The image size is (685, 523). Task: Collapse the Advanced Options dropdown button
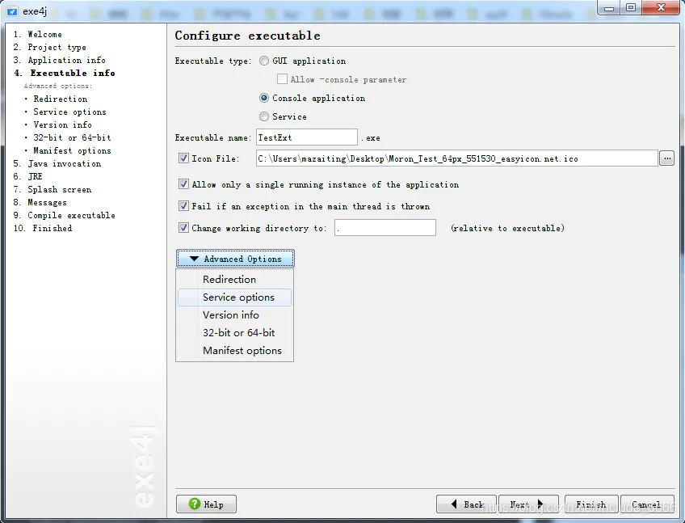235,259
